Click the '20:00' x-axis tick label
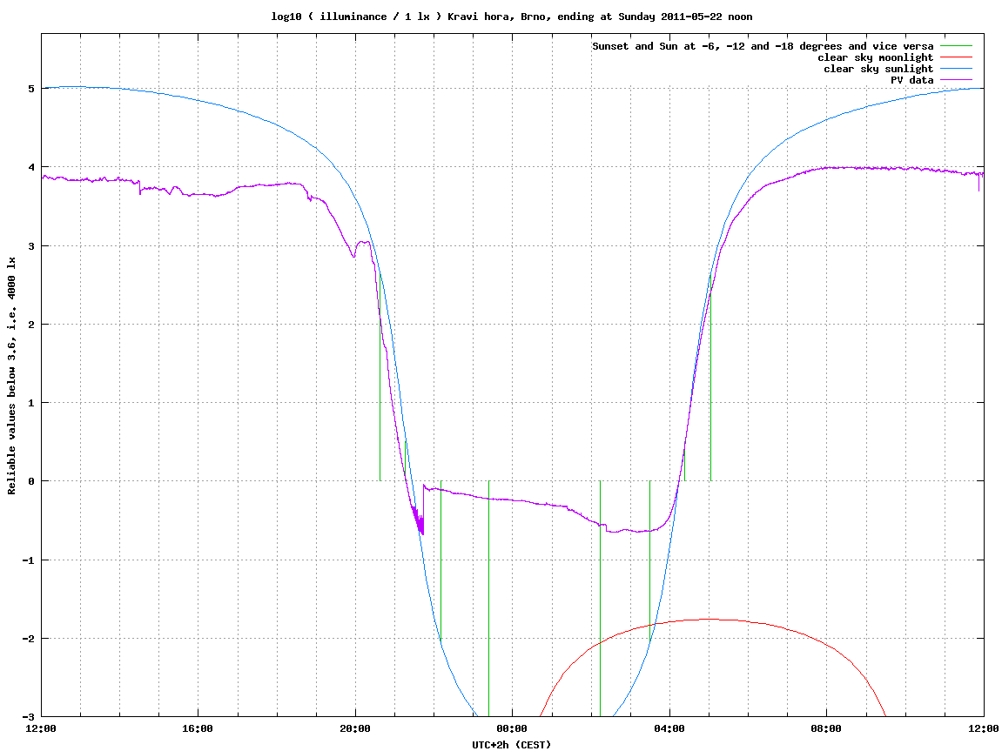The image size is (1002, 751). (355, 728)
